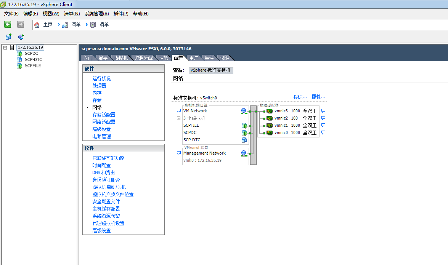Expand the 主页 breadcrumb arrow
Viewport: 448px width, 265px height.
coord(59,25)
